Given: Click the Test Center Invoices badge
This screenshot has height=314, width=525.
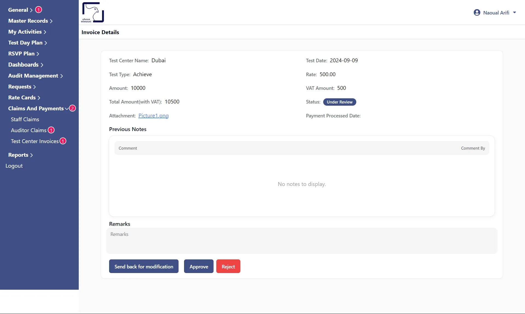Looking at the screenshot, I should (62, 141).
